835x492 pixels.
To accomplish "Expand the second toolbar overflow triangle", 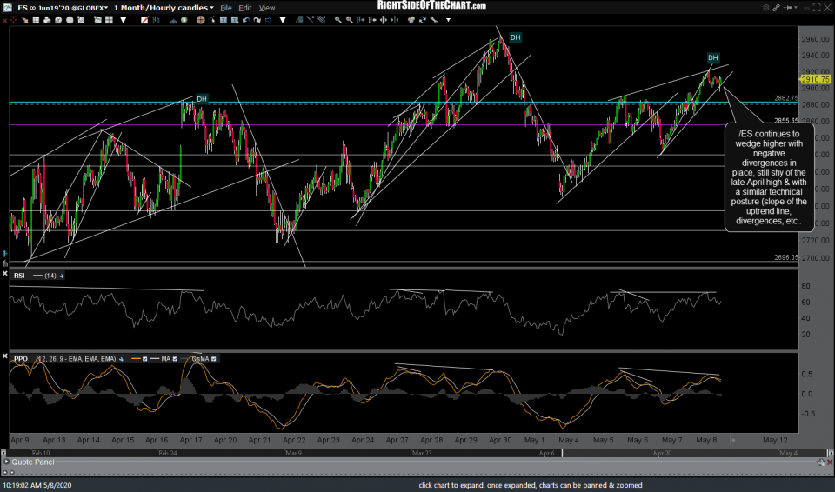I will (282, 20).
